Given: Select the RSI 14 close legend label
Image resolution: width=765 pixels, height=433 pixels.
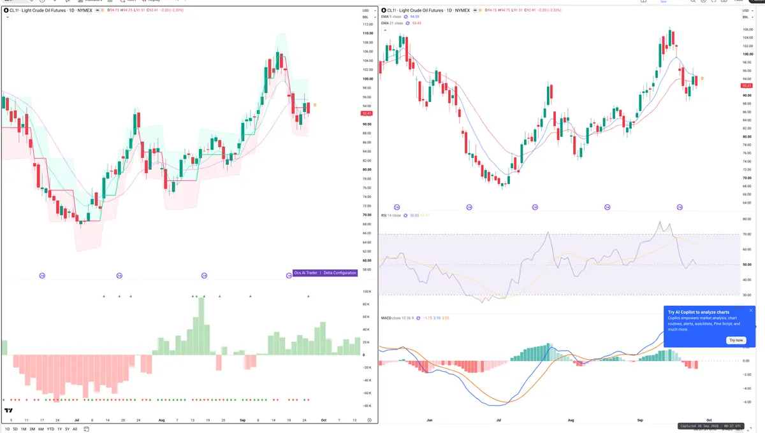Looking at the screenshot, I should [x=391, y=215].
